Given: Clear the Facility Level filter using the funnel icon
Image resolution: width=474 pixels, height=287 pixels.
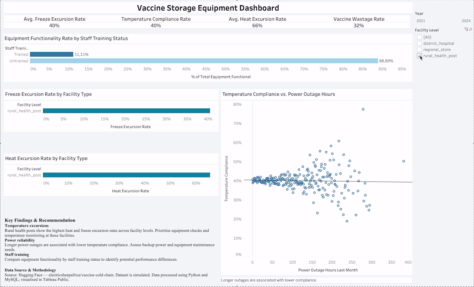Looking at the screenshot, I should coord(466,29).
